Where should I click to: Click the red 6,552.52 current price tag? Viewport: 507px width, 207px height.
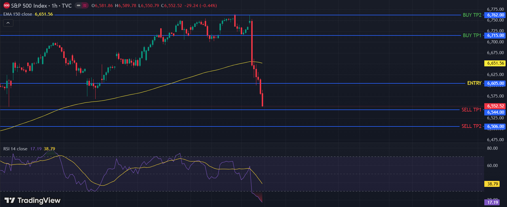(x=495, y=106)
